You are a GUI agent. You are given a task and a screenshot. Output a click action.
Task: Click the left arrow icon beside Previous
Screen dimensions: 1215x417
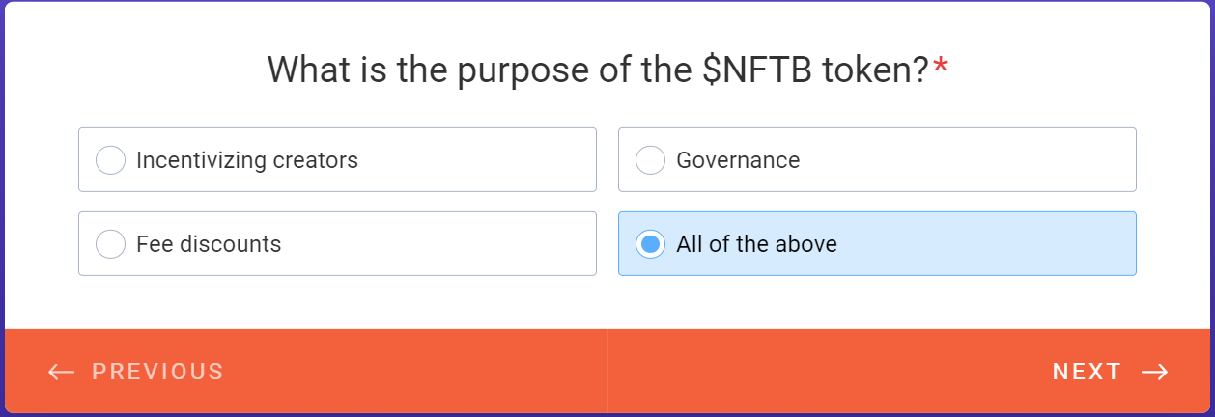[61, 373]
